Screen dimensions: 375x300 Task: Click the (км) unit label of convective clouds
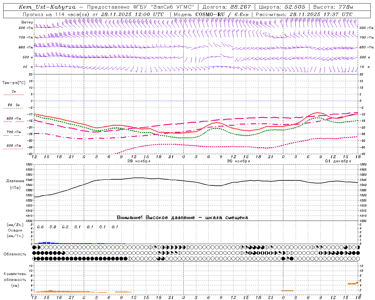pyautogui.click(x=15, y=285)
